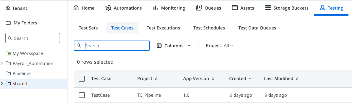
Task: Click the Testing flask icon
Action: coord(322,8)
